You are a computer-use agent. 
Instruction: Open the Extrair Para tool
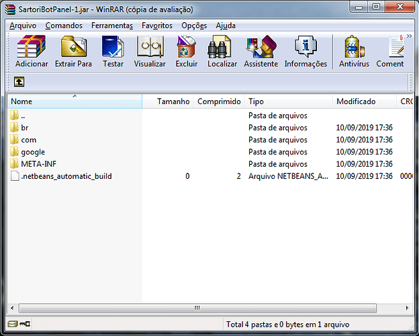click(x=73, y=51)
